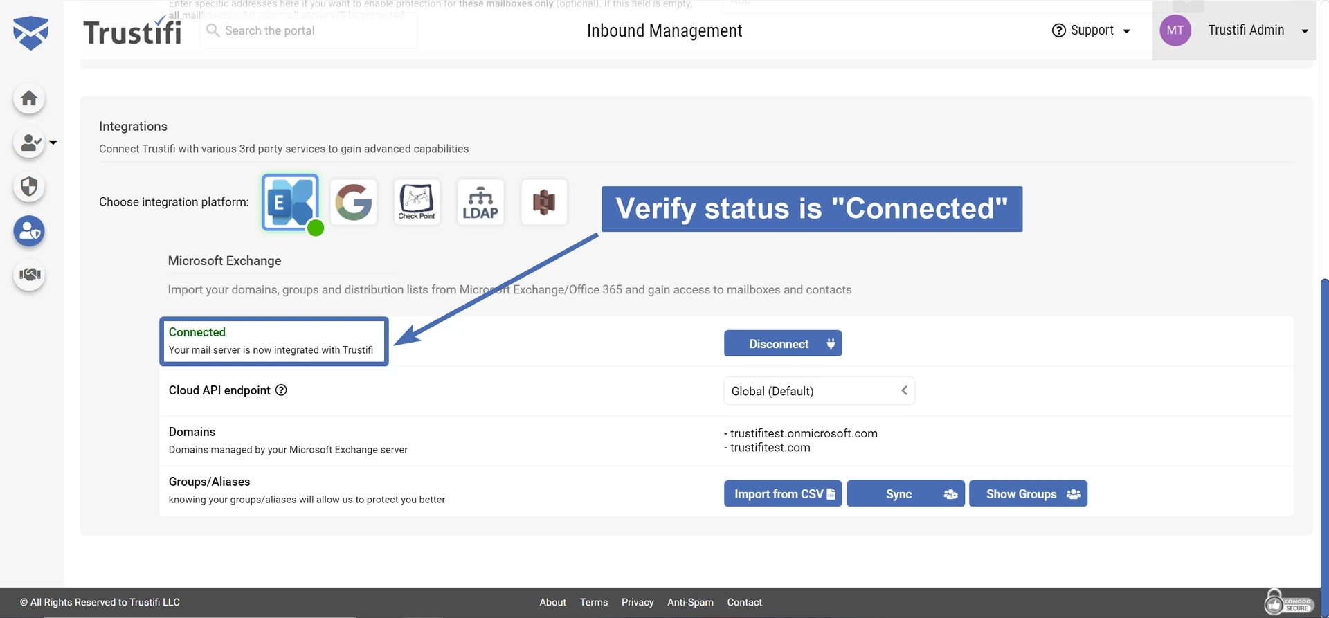Choose the AWS S3 integration icon
Image resolution: width=1329 pixels, height=618 pixels.
click(x=544, y=202)
